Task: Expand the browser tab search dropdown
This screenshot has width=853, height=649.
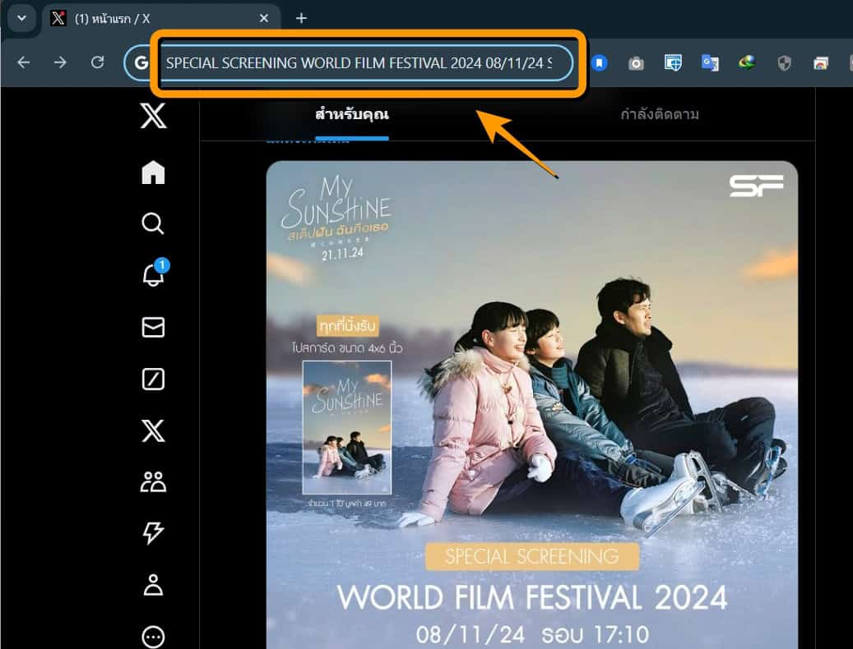Action: pyautogui.click(x=21, y=18)
